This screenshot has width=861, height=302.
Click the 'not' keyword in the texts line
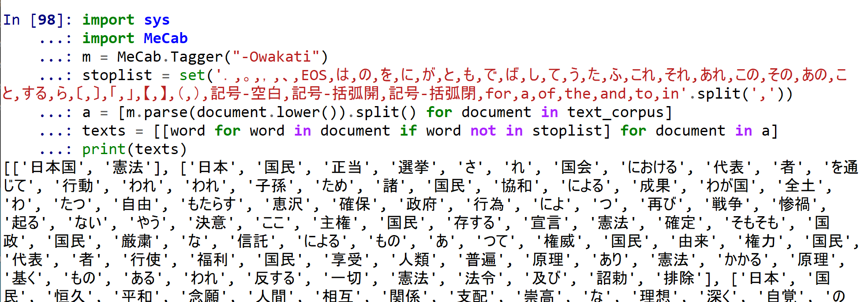click(483, 131)
